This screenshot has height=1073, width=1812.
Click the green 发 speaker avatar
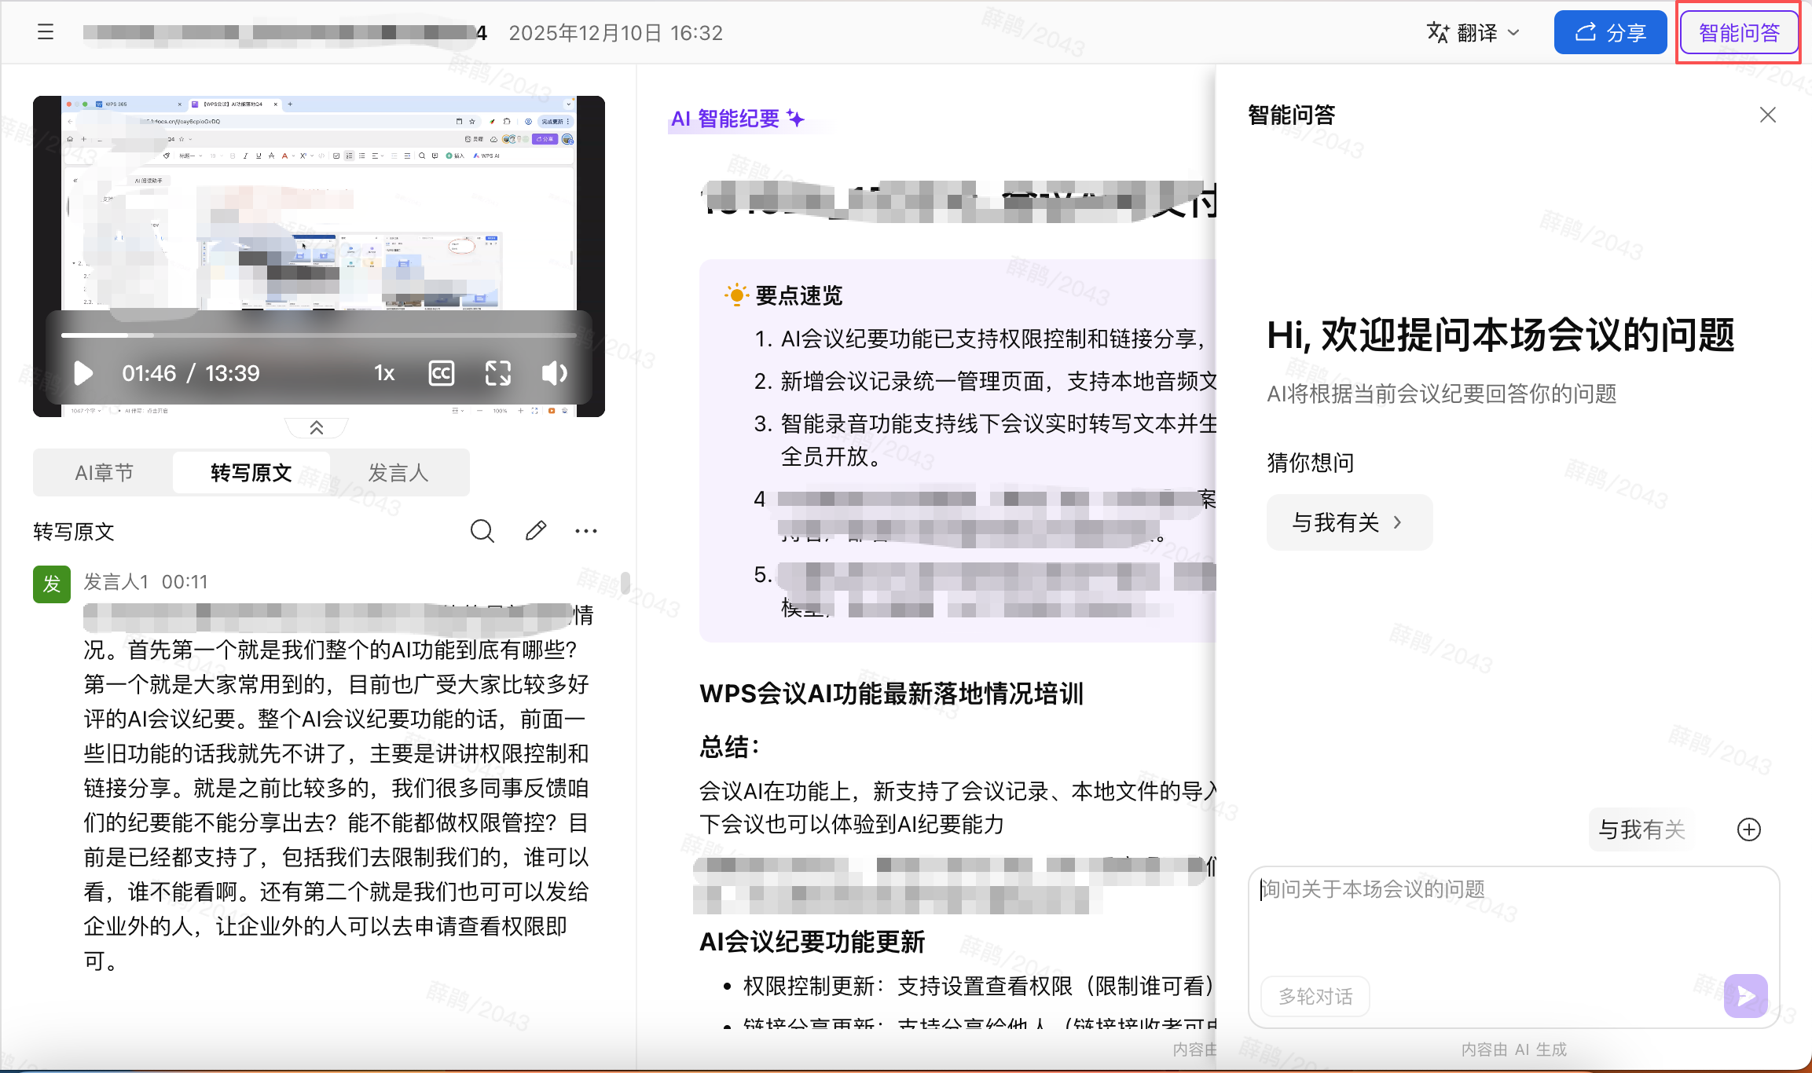point(52,584)
